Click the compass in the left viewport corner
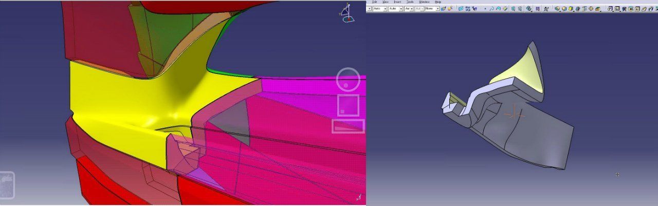 point(348,13)
